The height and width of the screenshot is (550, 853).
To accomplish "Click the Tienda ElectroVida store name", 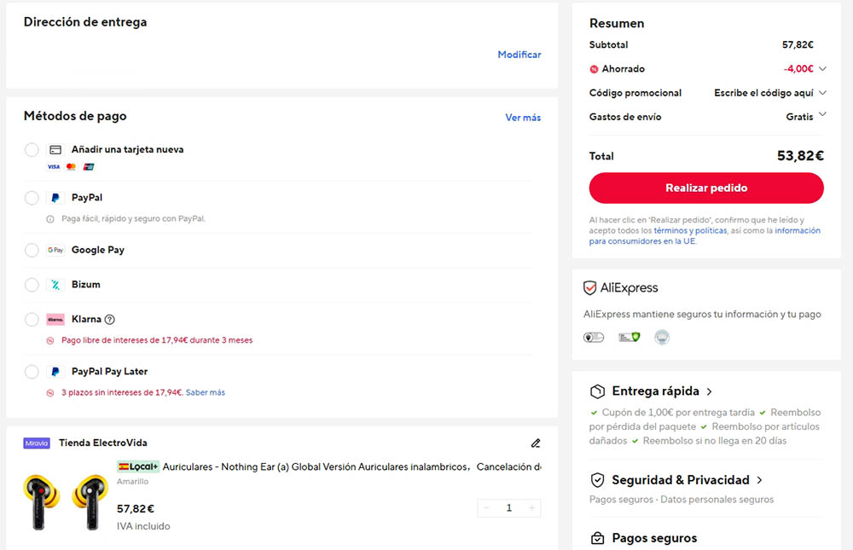I will tap(103, 443).
